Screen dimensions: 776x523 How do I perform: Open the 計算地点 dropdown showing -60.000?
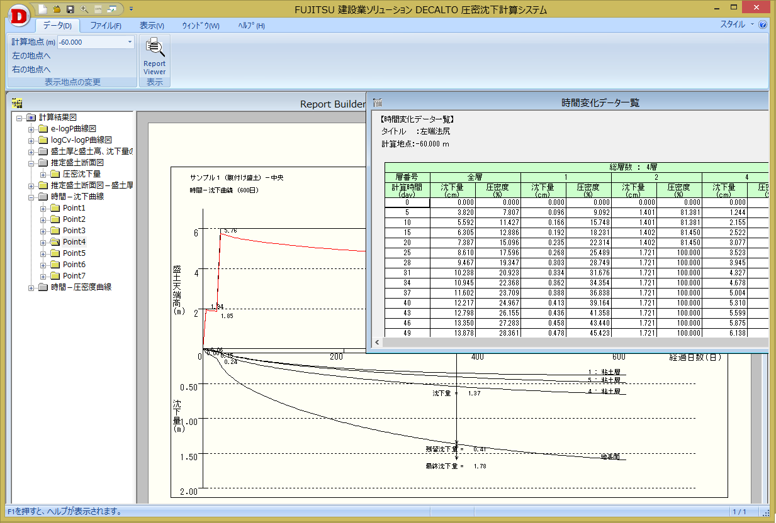[130, 42]
